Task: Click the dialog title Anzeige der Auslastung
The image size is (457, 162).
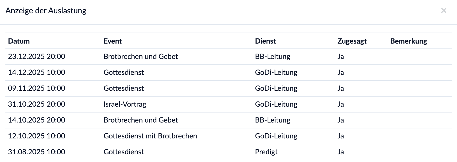Action: click(46, 11)
